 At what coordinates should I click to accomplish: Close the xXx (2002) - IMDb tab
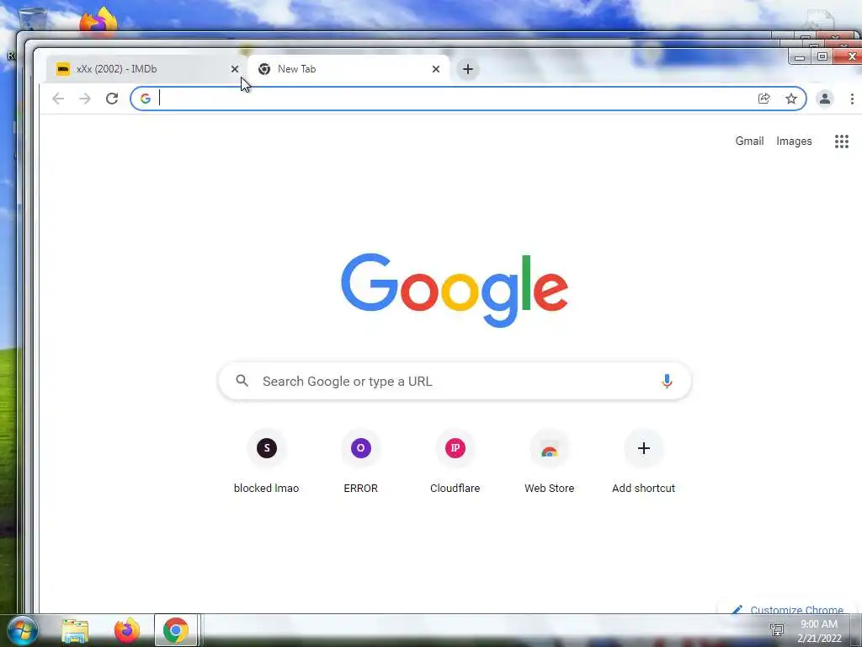235,69
